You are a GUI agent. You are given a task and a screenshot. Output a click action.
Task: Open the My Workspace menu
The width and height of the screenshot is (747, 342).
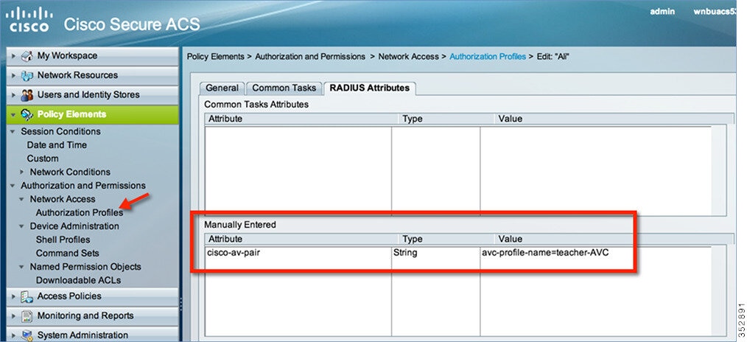[92, 56]
